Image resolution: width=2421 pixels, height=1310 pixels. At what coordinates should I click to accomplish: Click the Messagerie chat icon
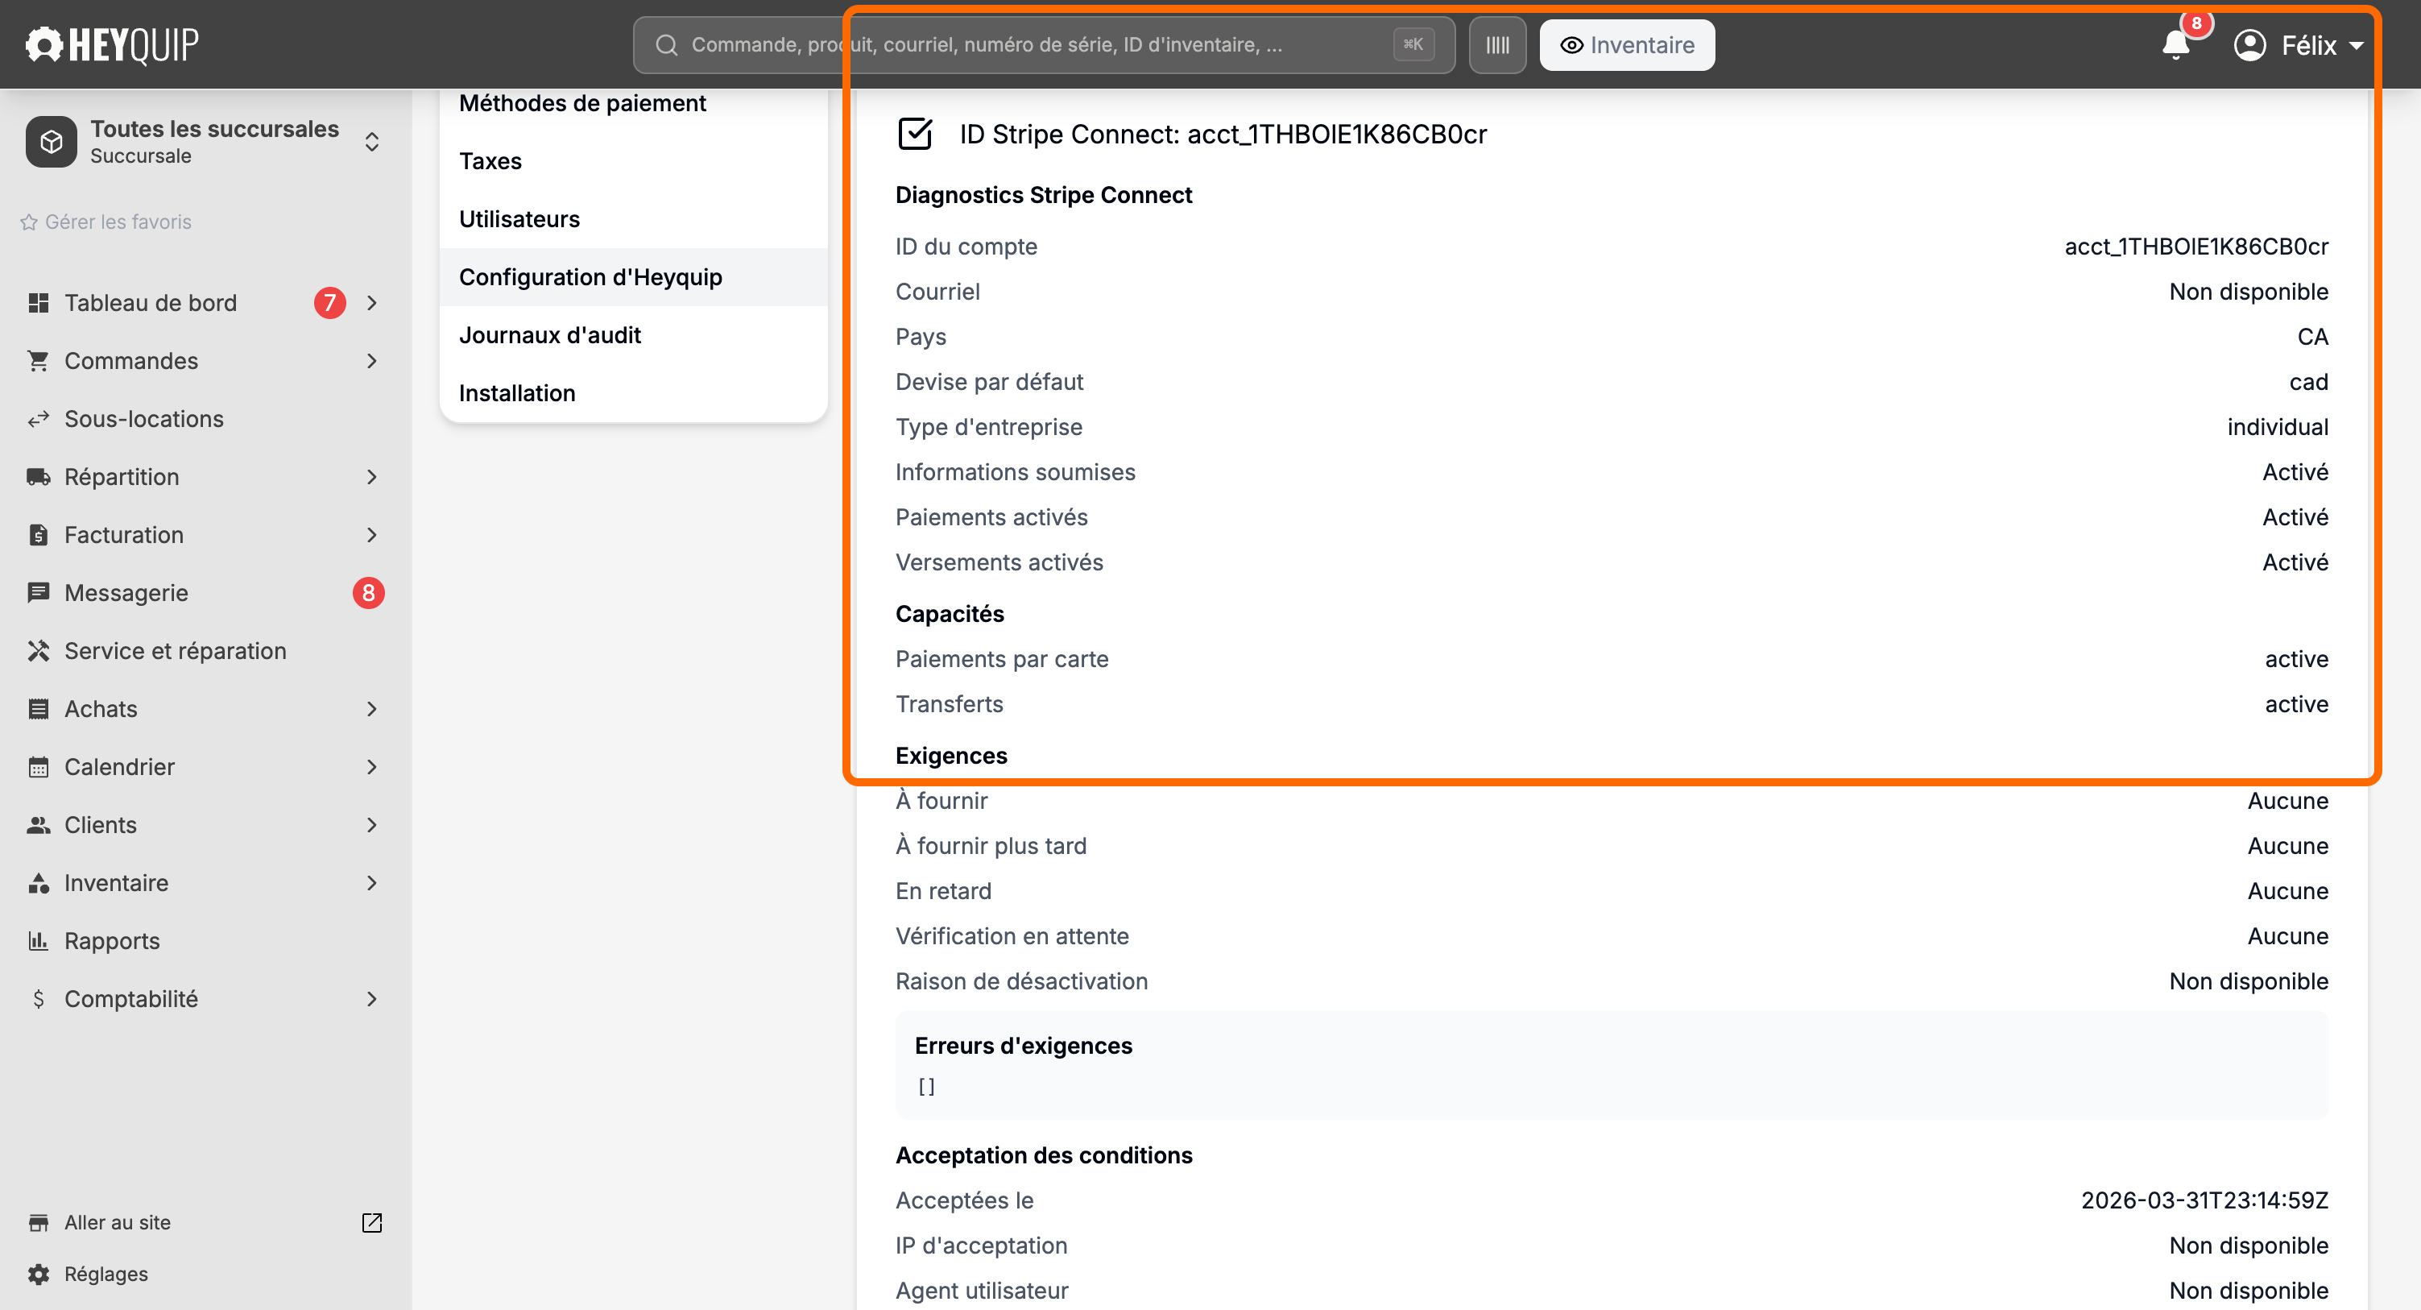(39, 594)
